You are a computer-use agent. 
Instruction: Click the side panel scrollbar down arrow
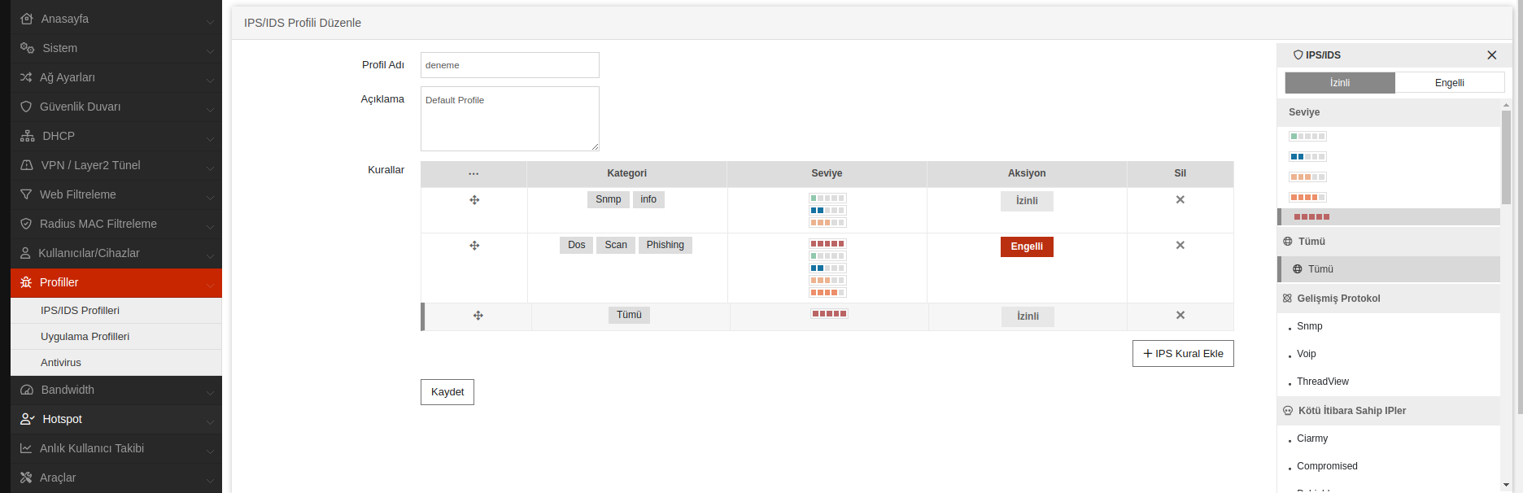[x=1507, y=485]
